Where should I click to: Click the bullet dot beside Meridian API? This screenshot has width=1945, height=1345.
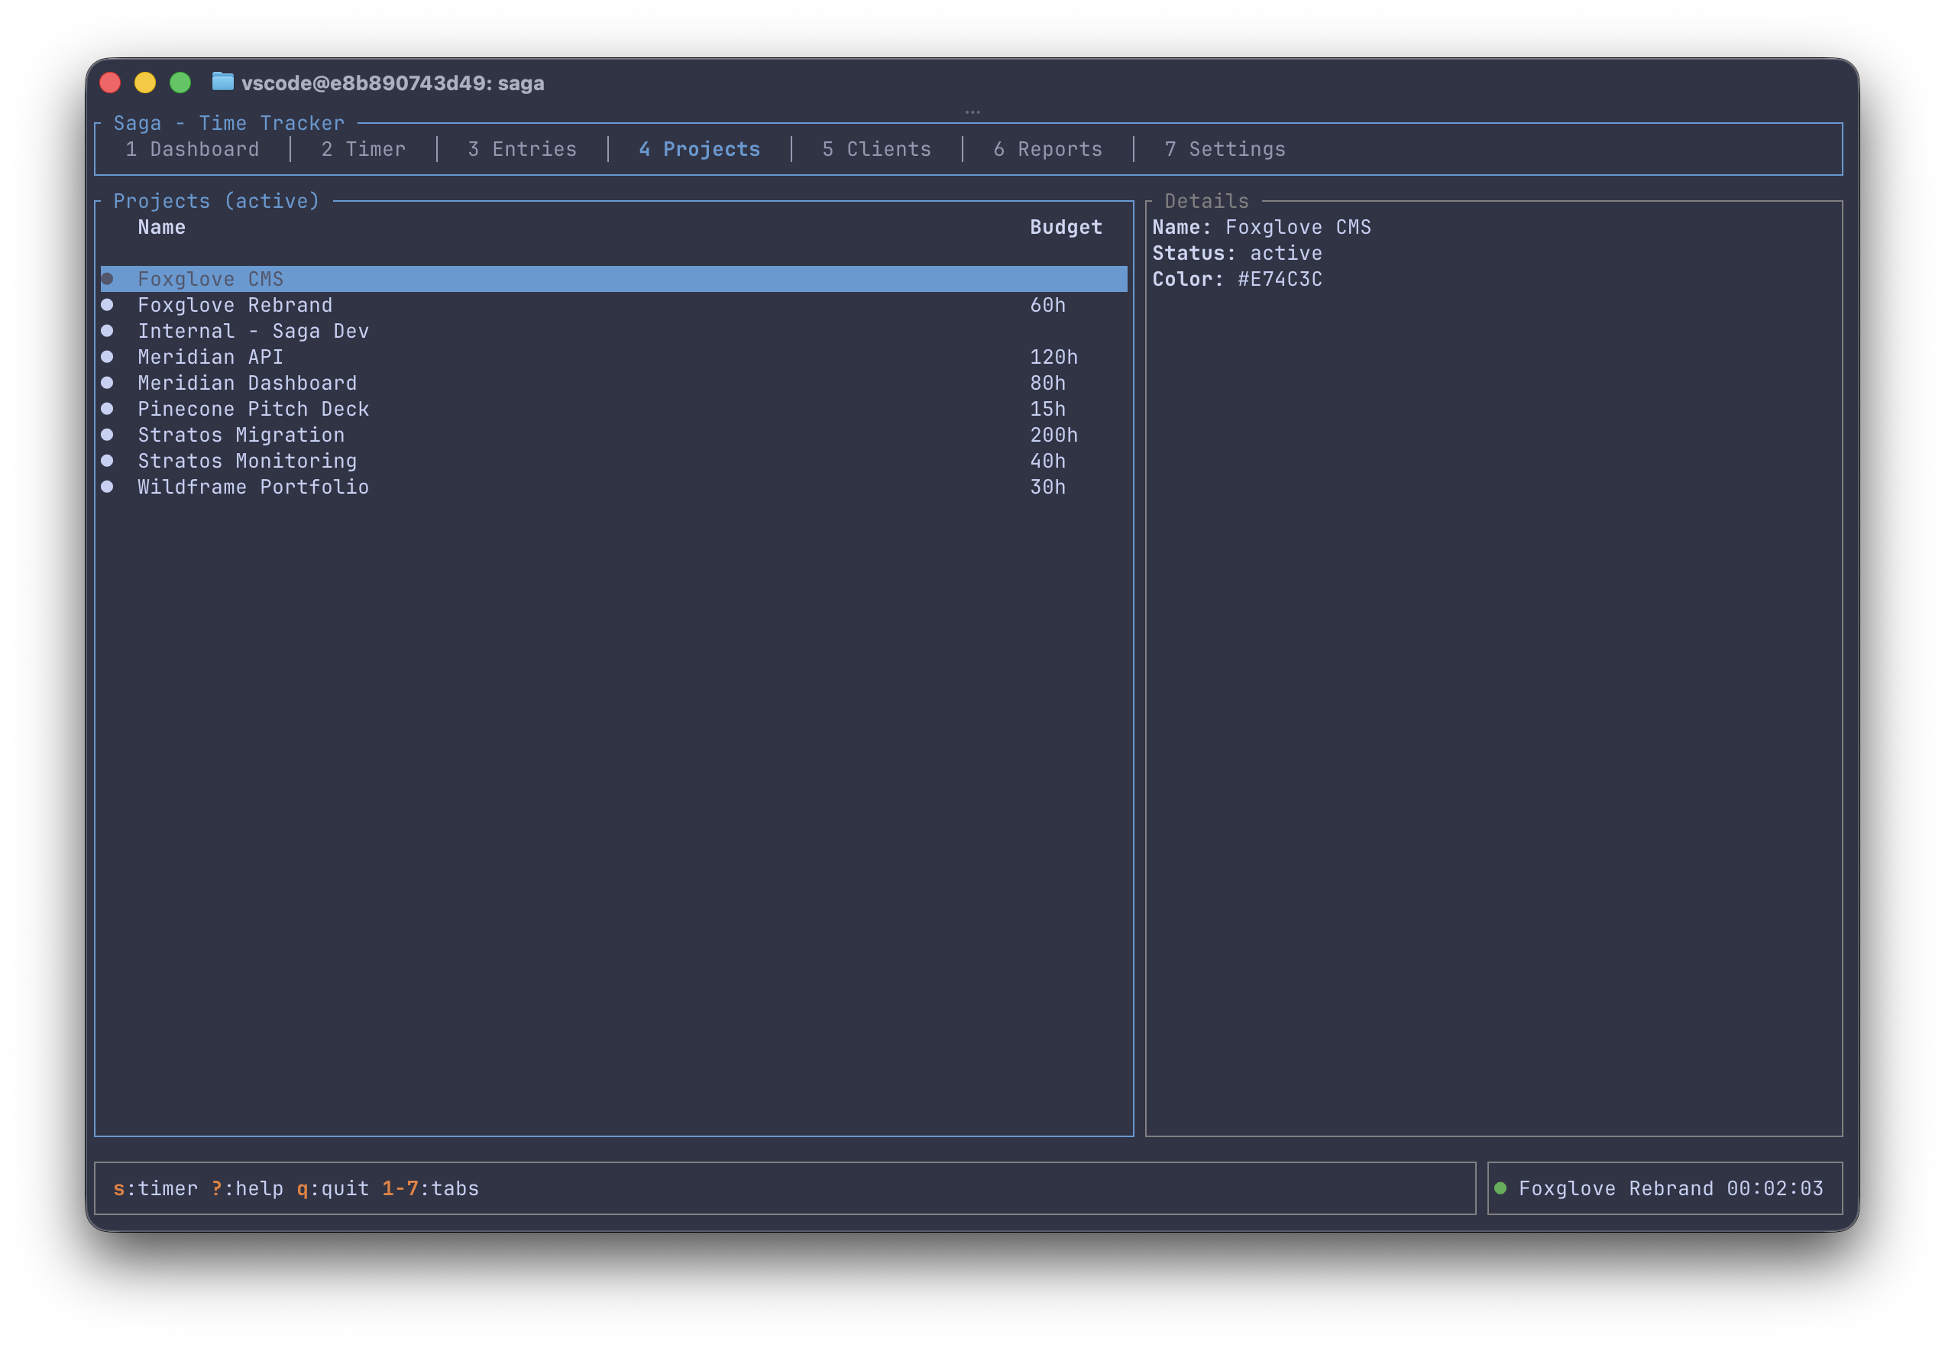(107, 356)
